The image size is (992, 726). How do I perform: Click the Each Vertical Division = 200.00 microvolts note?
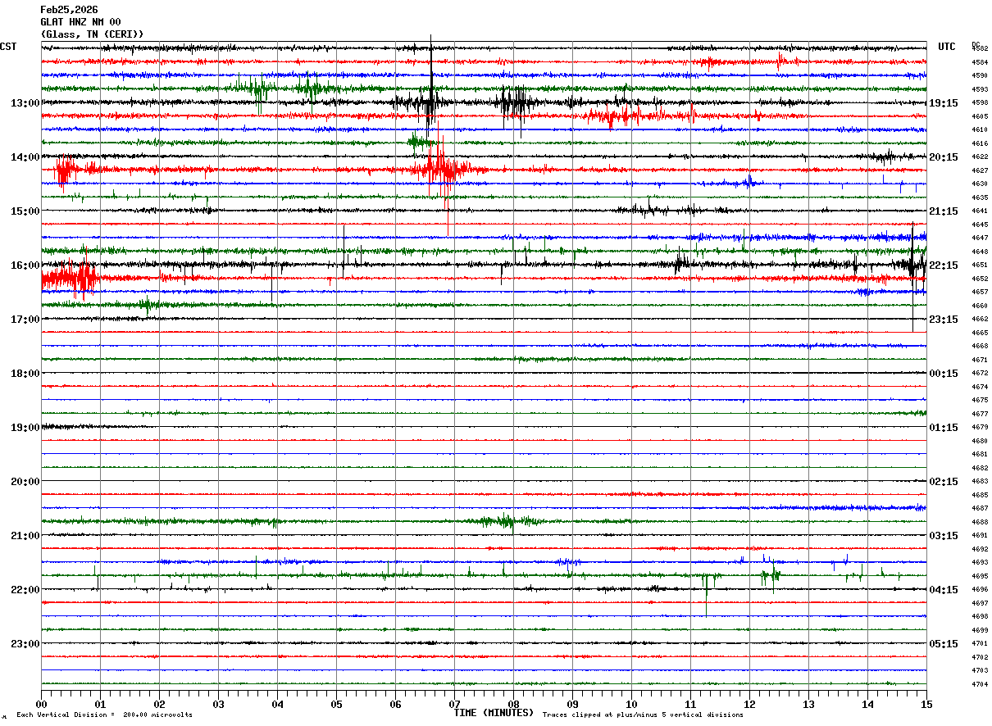pos(104,715)
